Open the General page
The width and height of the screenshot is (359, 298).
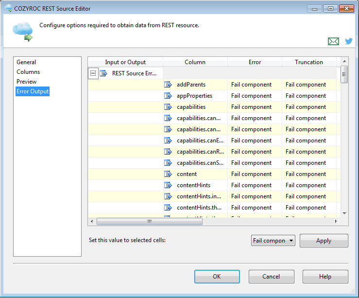26,62
